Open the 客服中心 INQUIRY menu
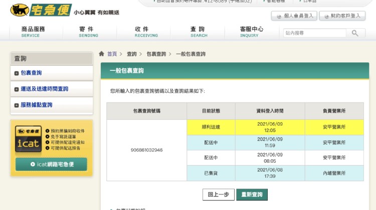The image size is (376, 210). tap(251, 32)
